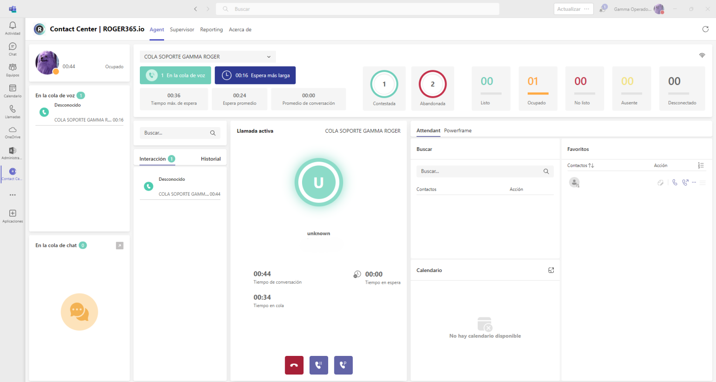This screenshot has width=716, height=382.
Task: Refresh the Contact Center app
Action: [x=705, y=29]
